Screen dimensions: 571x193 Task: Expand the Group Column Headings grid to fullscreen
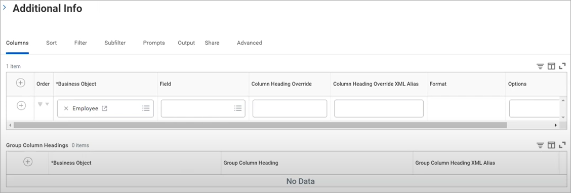[x=562, y=145]
